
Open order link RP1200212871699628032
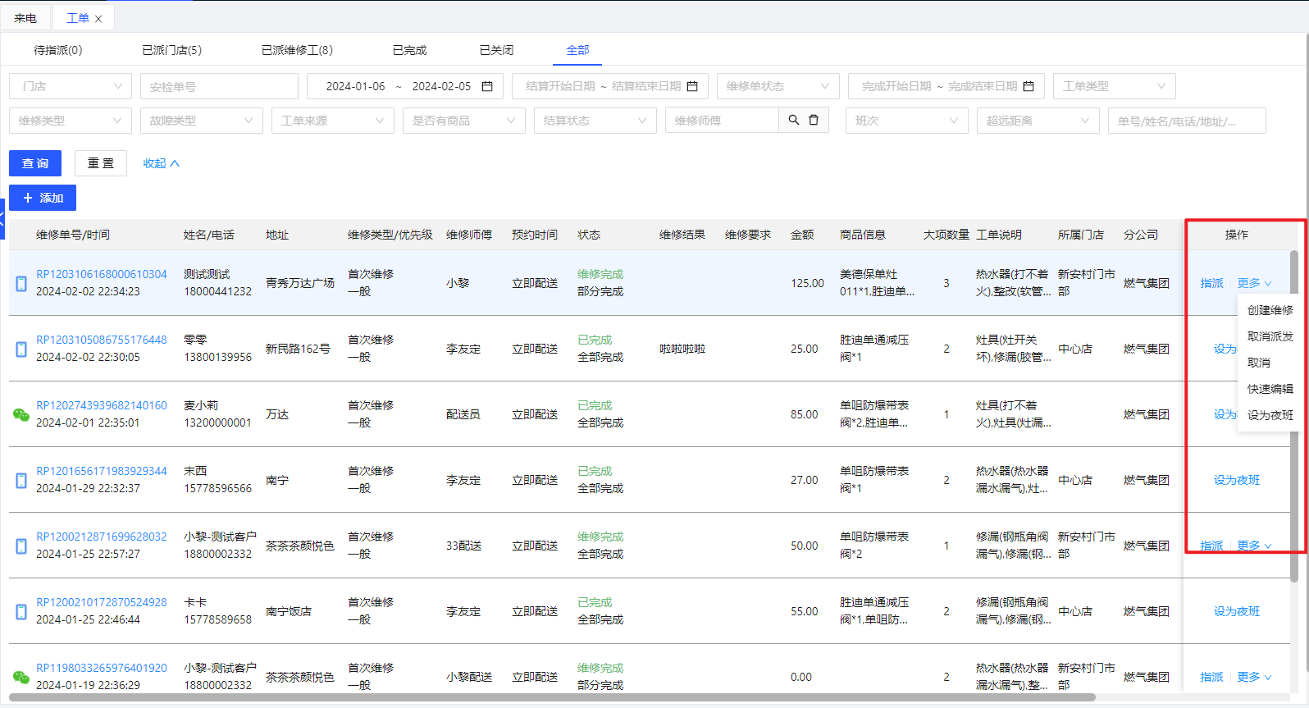tap(102, 537)
